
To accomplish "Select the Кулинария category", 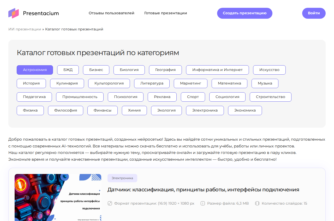I will [x=67, y=83].
